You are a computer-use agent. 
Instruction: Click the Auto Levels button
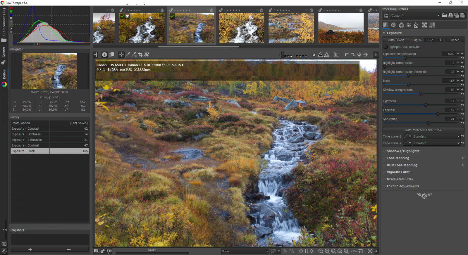(396, 40)
